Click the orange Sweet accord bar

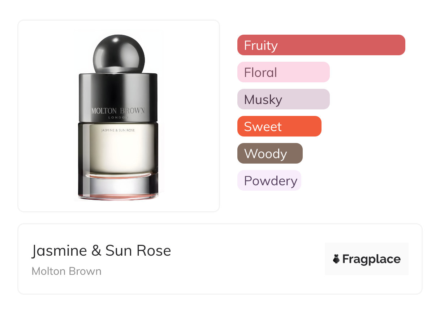point(279,126)
